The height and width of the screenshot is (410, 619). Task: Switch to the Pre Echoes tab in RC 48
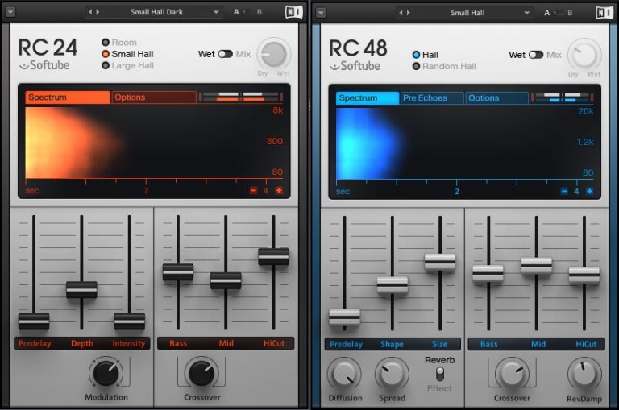coord(432,98)
